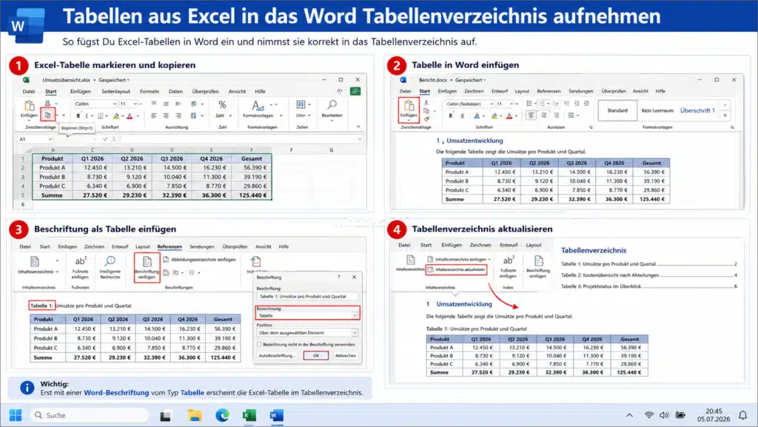Image resolution: width=758 pixels, height=427 pixels.
Task: Click styles gallery down arrow in Bericht.docx
Action: [725, 115]
